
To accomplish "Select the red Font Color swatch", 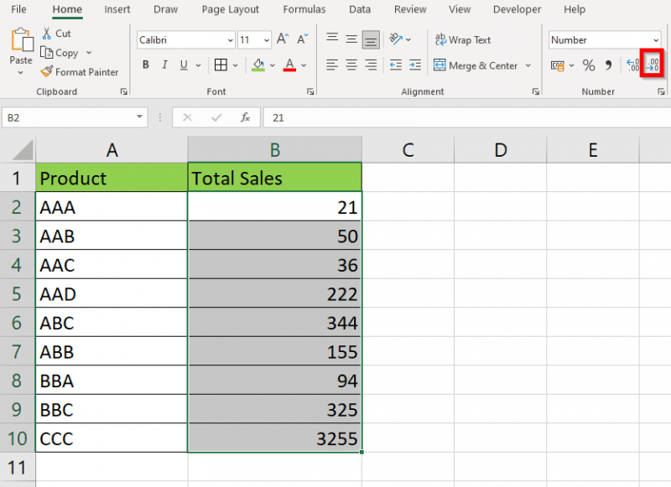I will 289,70.
